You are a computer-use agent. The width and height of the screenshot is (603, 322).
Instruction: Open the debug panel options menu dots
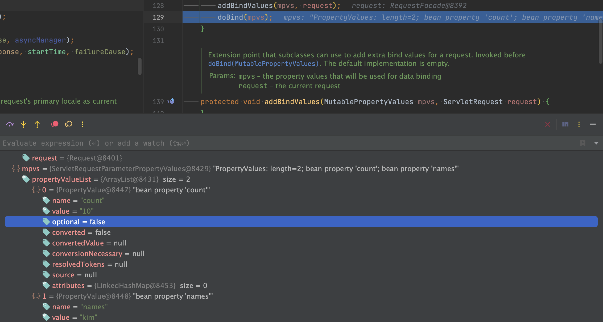point(579,124)
